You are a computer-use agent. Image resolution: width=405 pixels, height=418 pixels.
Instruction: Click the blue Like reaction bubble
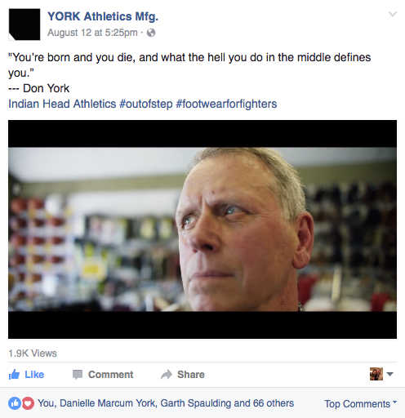tap(15, 403)
